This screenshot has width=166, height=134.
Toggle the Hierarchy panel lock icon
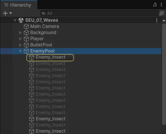coord(155,5)
